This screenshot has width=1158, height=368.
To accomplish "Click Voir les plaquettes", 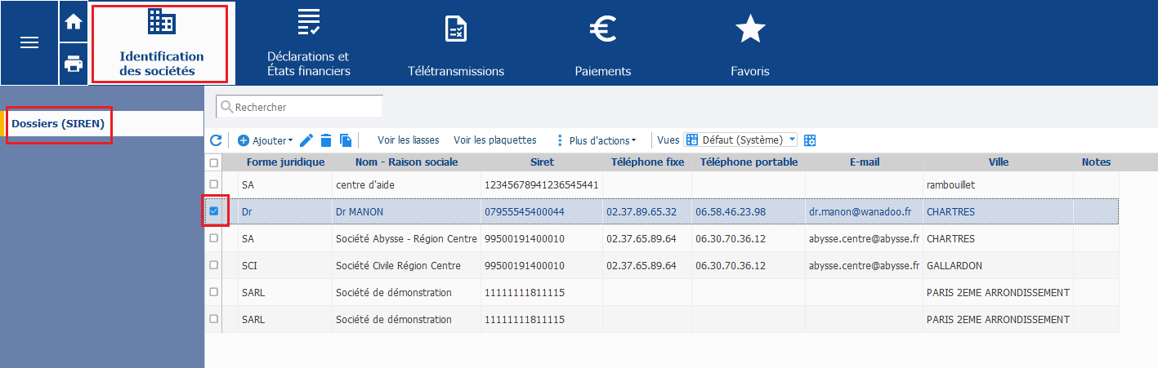I will [494, 140].
